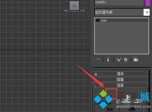Expand the Line stack entry plus box
The width and height of the screenshot is (152, 112).
pyautogui.click(x=98, y=20)
